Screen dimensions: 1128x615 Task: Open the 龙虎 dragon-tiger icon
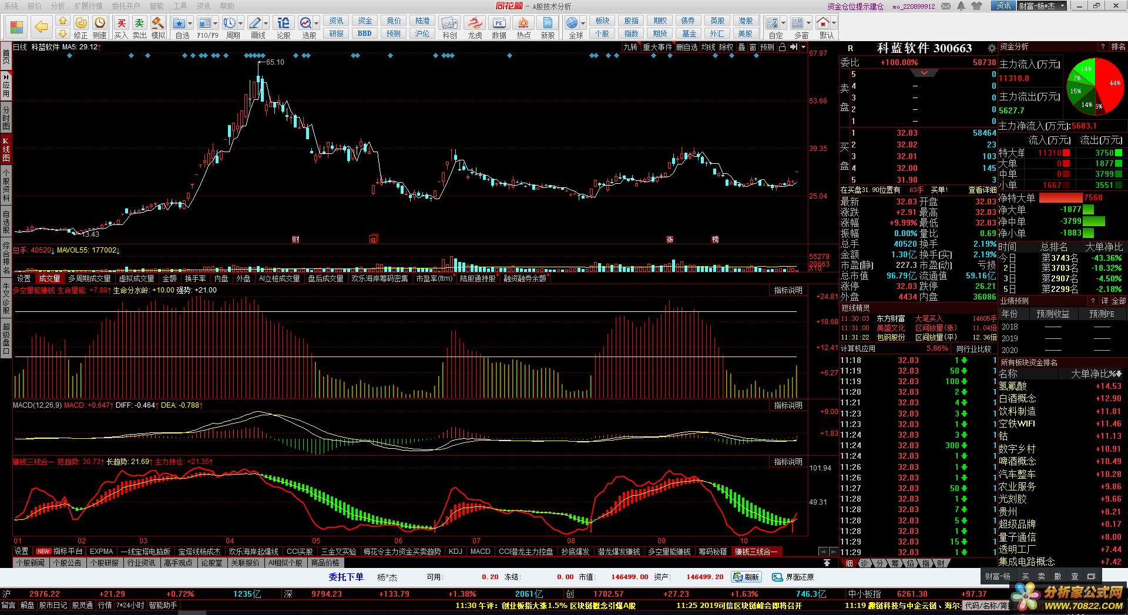475,23
